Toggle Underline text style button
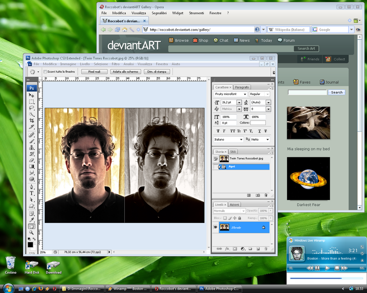The image size is (367, 293). (x=259, y=131)
